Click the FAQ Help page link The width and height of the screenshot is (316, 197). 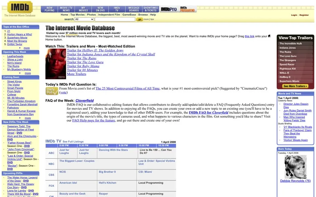click(x=94, y=120)
